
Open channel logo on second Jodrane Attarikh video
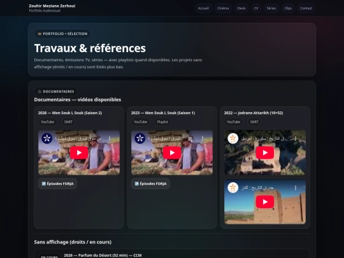click(x=233, y=187)
